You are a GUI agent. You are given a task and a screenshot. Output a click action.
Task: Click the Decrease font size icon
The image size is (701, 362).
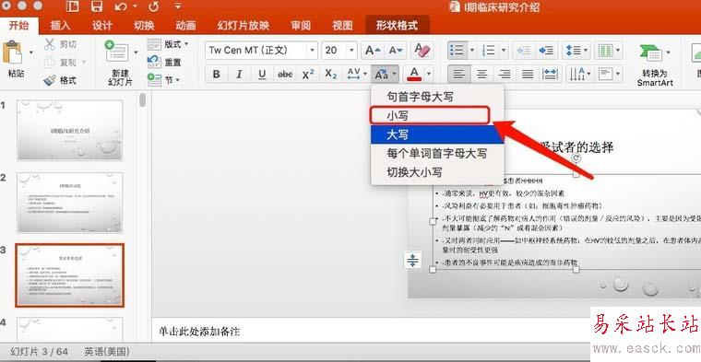pos(396,51)
